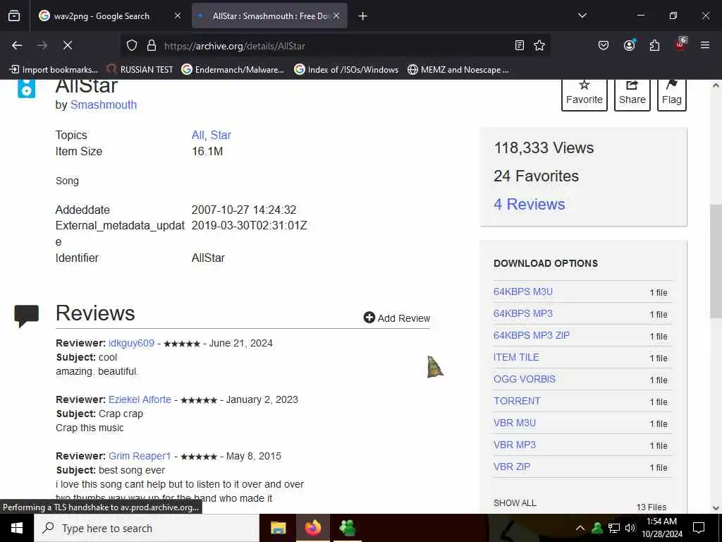Open network status tray icon
722x542 pixels.
614,528
